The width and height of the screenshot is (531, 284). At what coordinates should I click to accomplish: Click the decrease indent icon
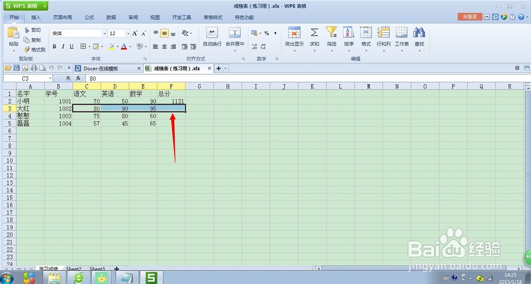point(185,47)
